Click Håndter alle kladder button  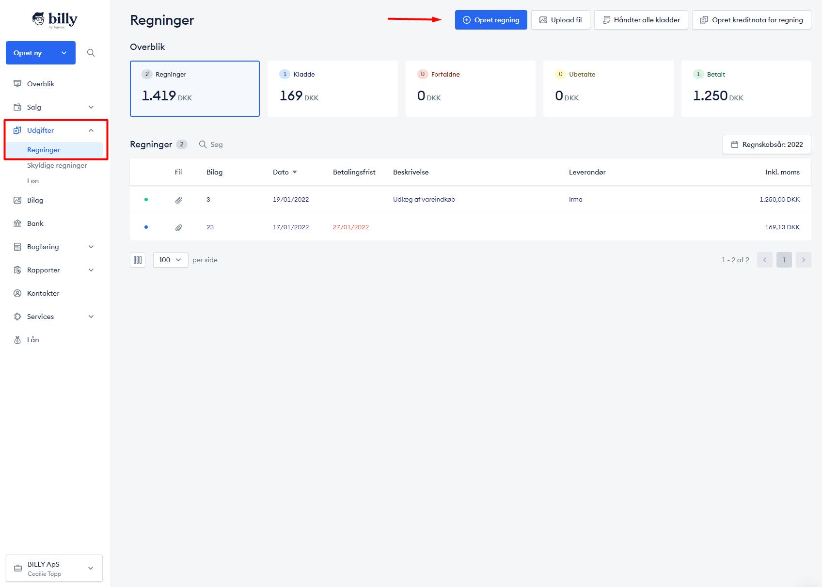641,20
